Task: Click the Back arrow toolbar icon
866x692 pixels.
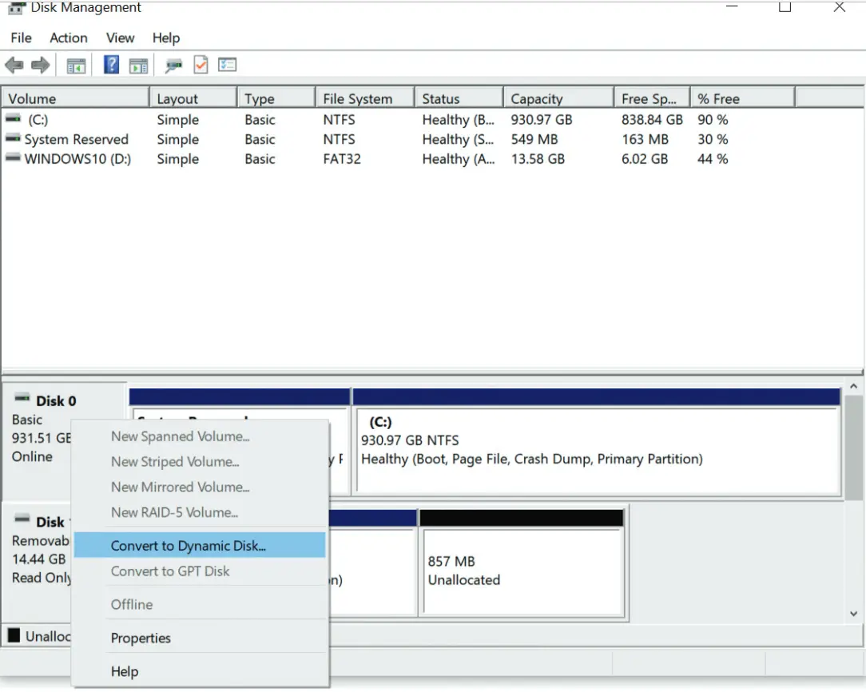Action: pos(14,66)
